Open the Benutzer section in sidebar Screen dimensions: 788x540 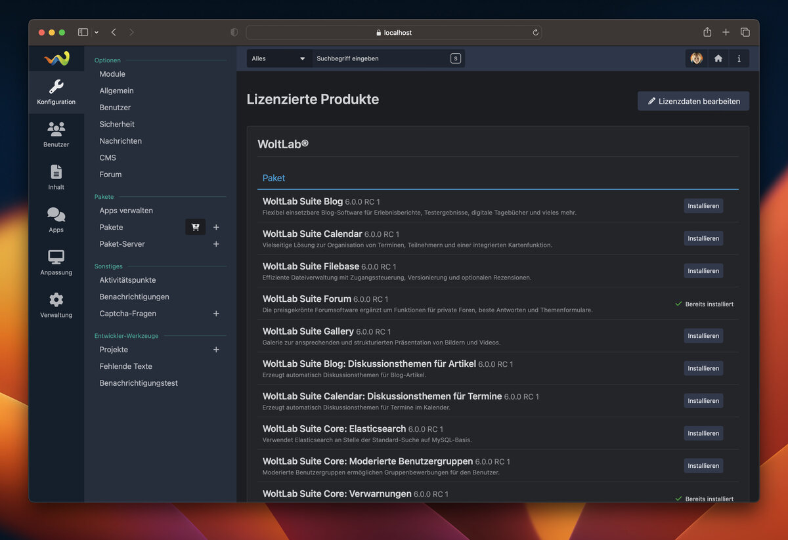56,135
